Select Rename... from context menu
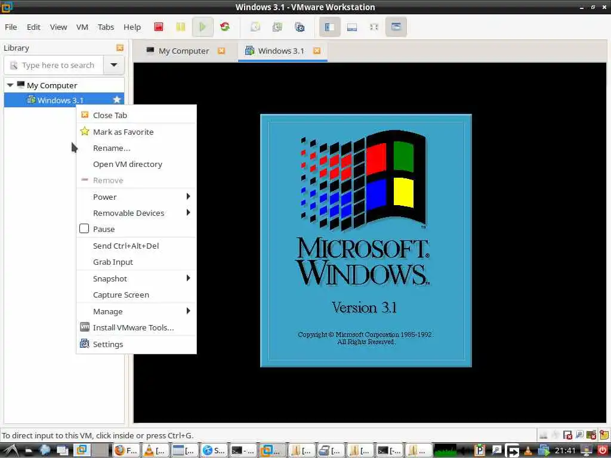 tap(136, 148)
